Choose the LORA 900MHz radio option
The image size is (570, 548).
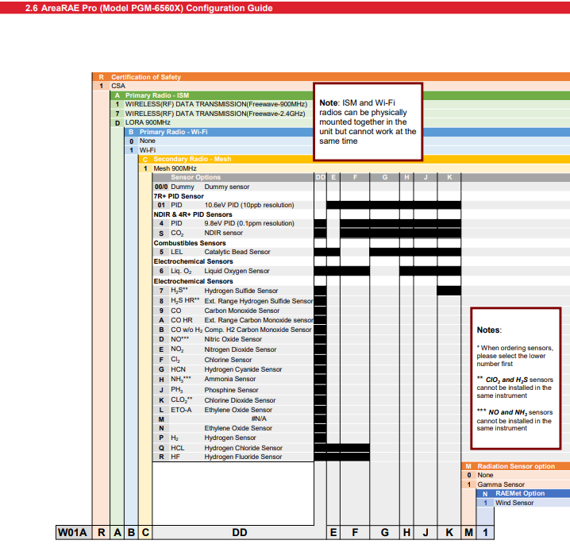[x=148, y=122]
